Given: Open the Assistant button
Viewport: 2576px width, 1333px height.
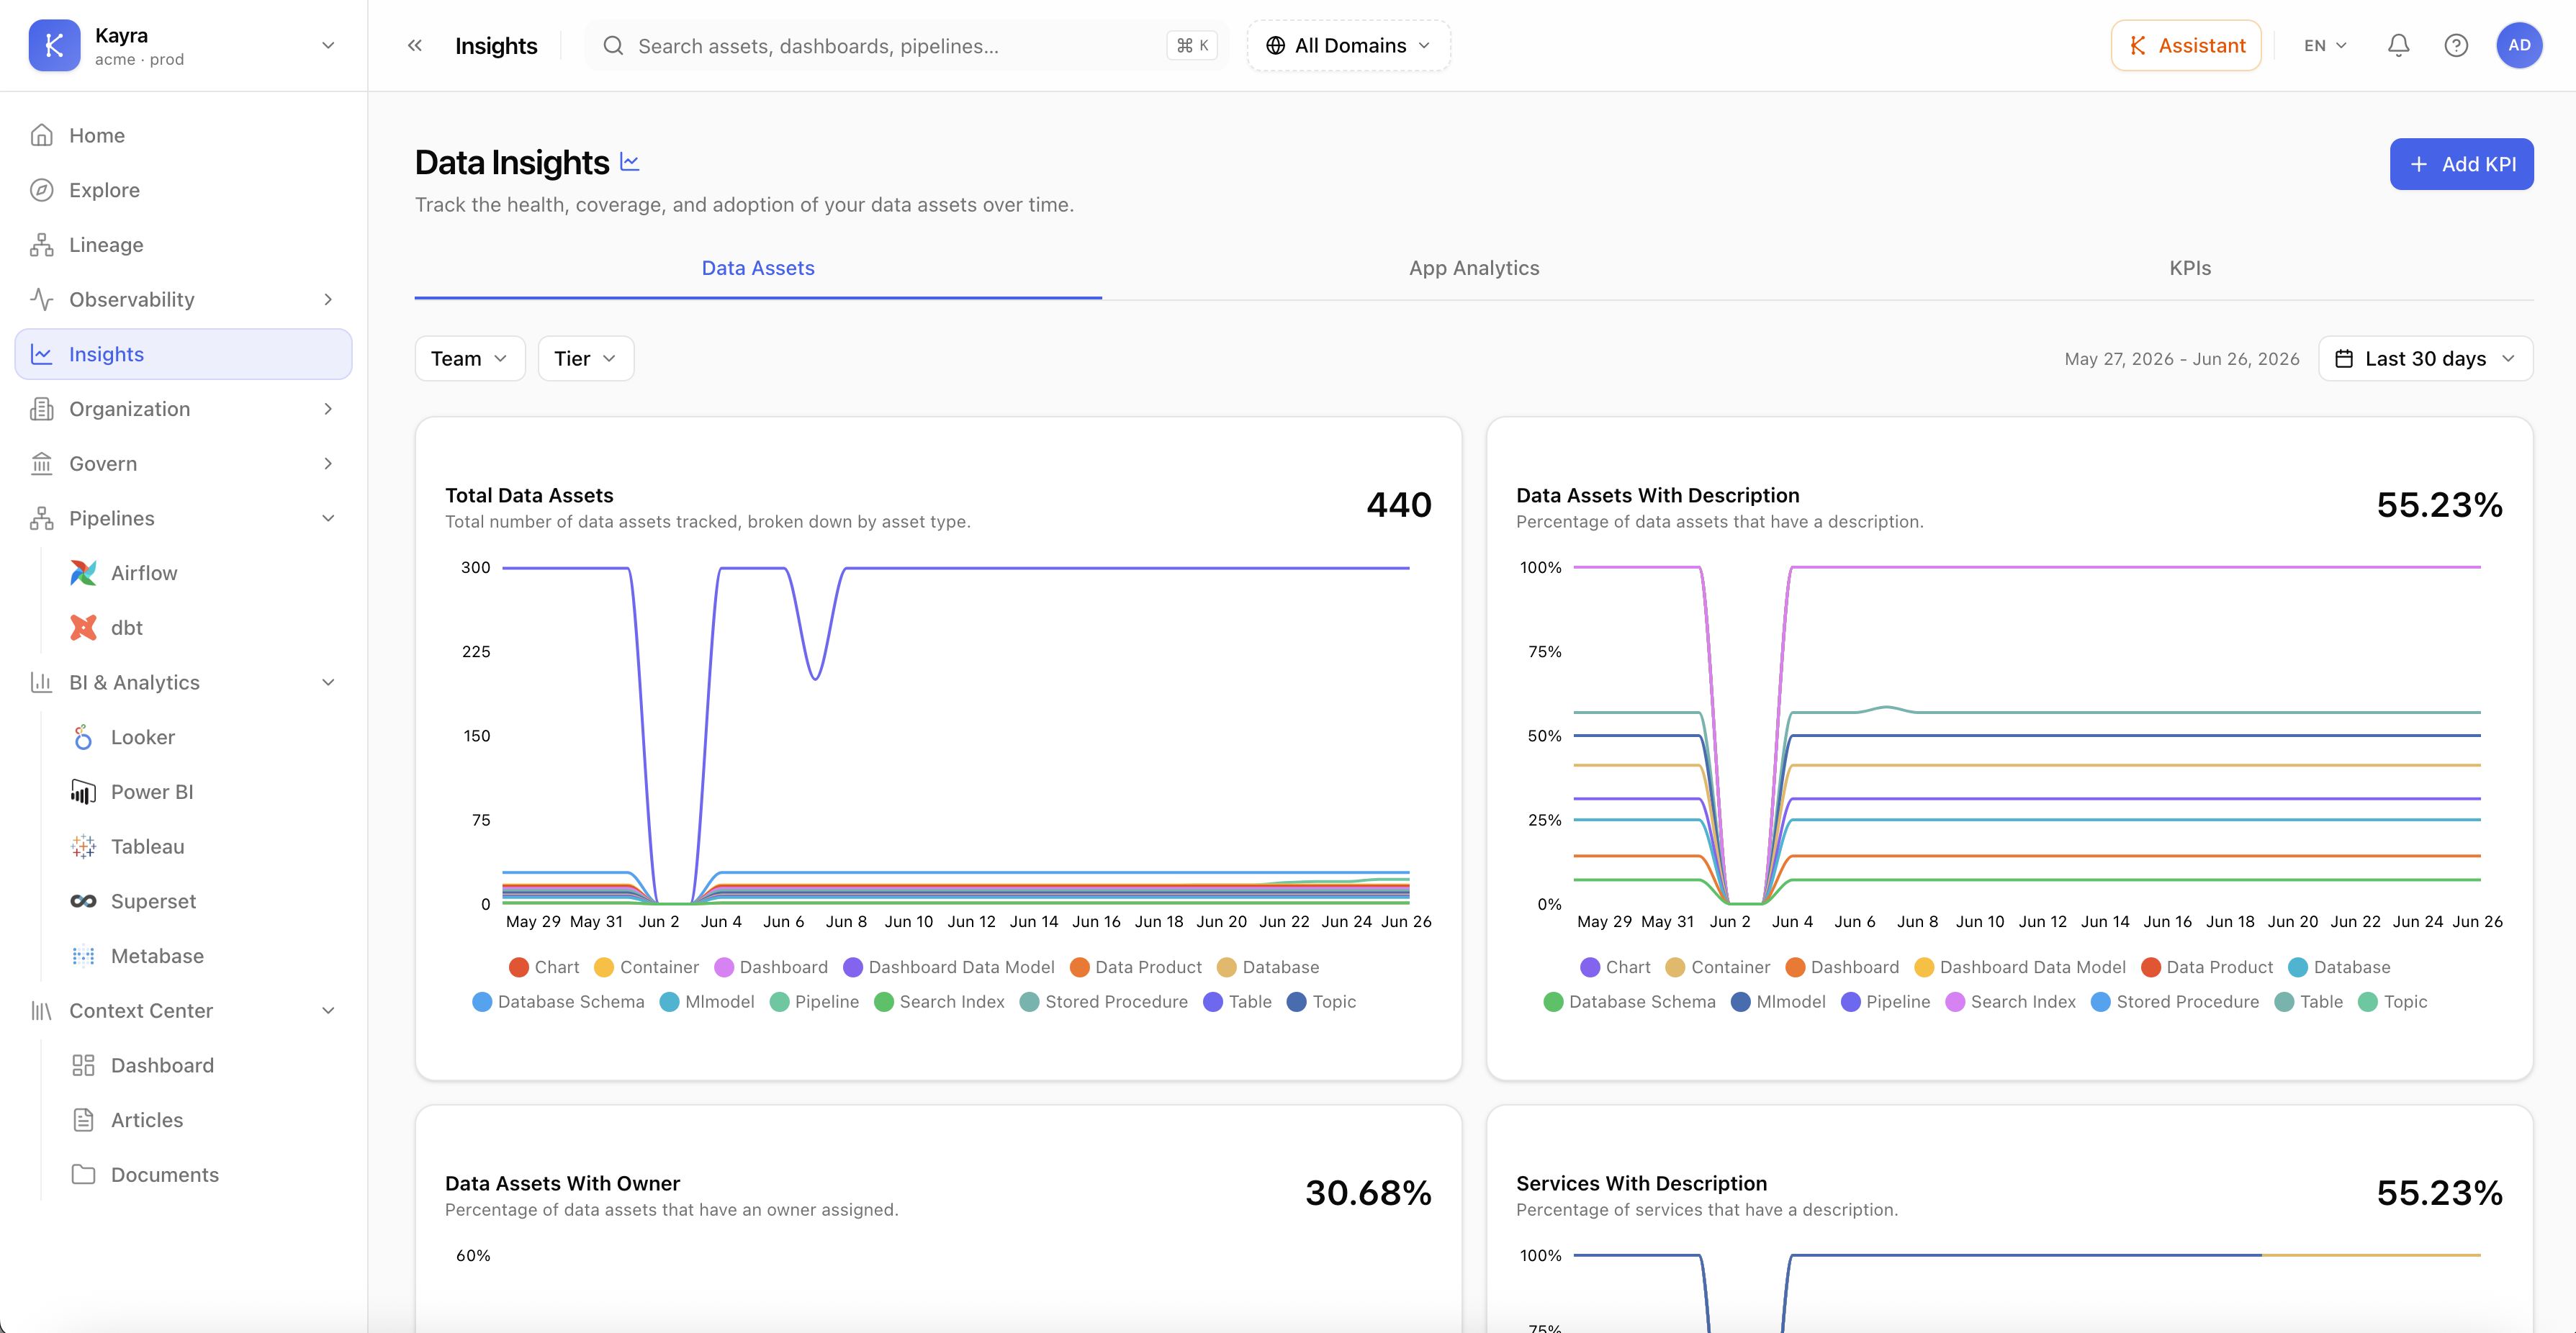Looking at the screenshot, I should click(2186, 46).
